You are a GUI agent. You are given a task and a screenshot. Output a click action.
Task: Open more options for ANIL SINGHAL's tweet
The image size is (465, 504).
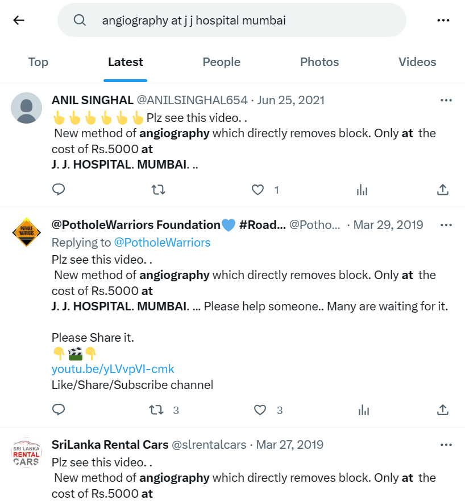pyautogui.click(x=446, y=100)
